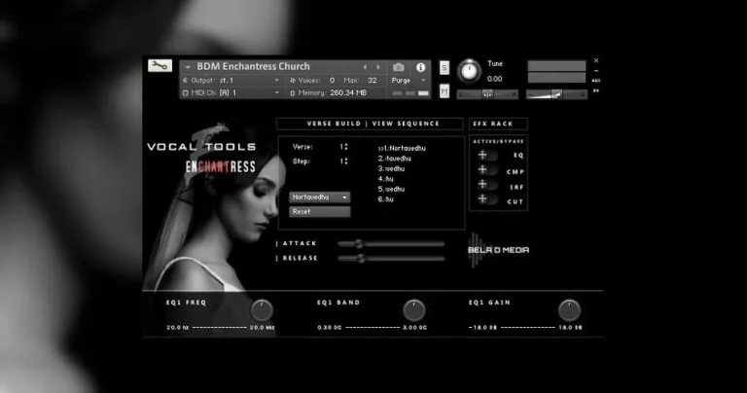Screen dimensions: 747x393
Task: Click the PV button on the header's right edge
Action: [x=596, y=90]
